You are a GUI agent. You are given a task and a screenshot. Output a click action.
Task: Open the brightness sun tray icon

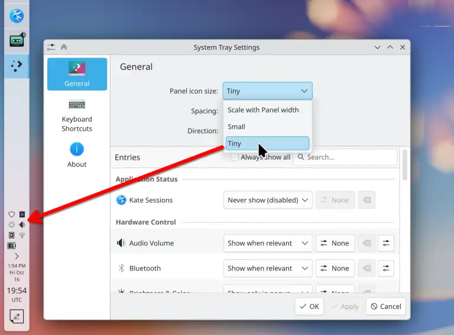12,224
